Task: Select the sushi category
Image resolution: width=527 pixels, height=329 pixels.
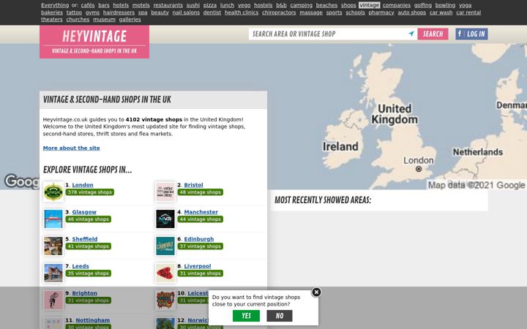Action: [193, 5]
